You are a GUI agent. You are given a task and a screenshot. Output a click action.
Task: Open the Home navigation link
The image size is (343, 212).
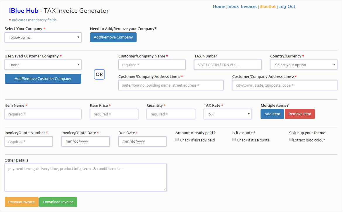219,6
